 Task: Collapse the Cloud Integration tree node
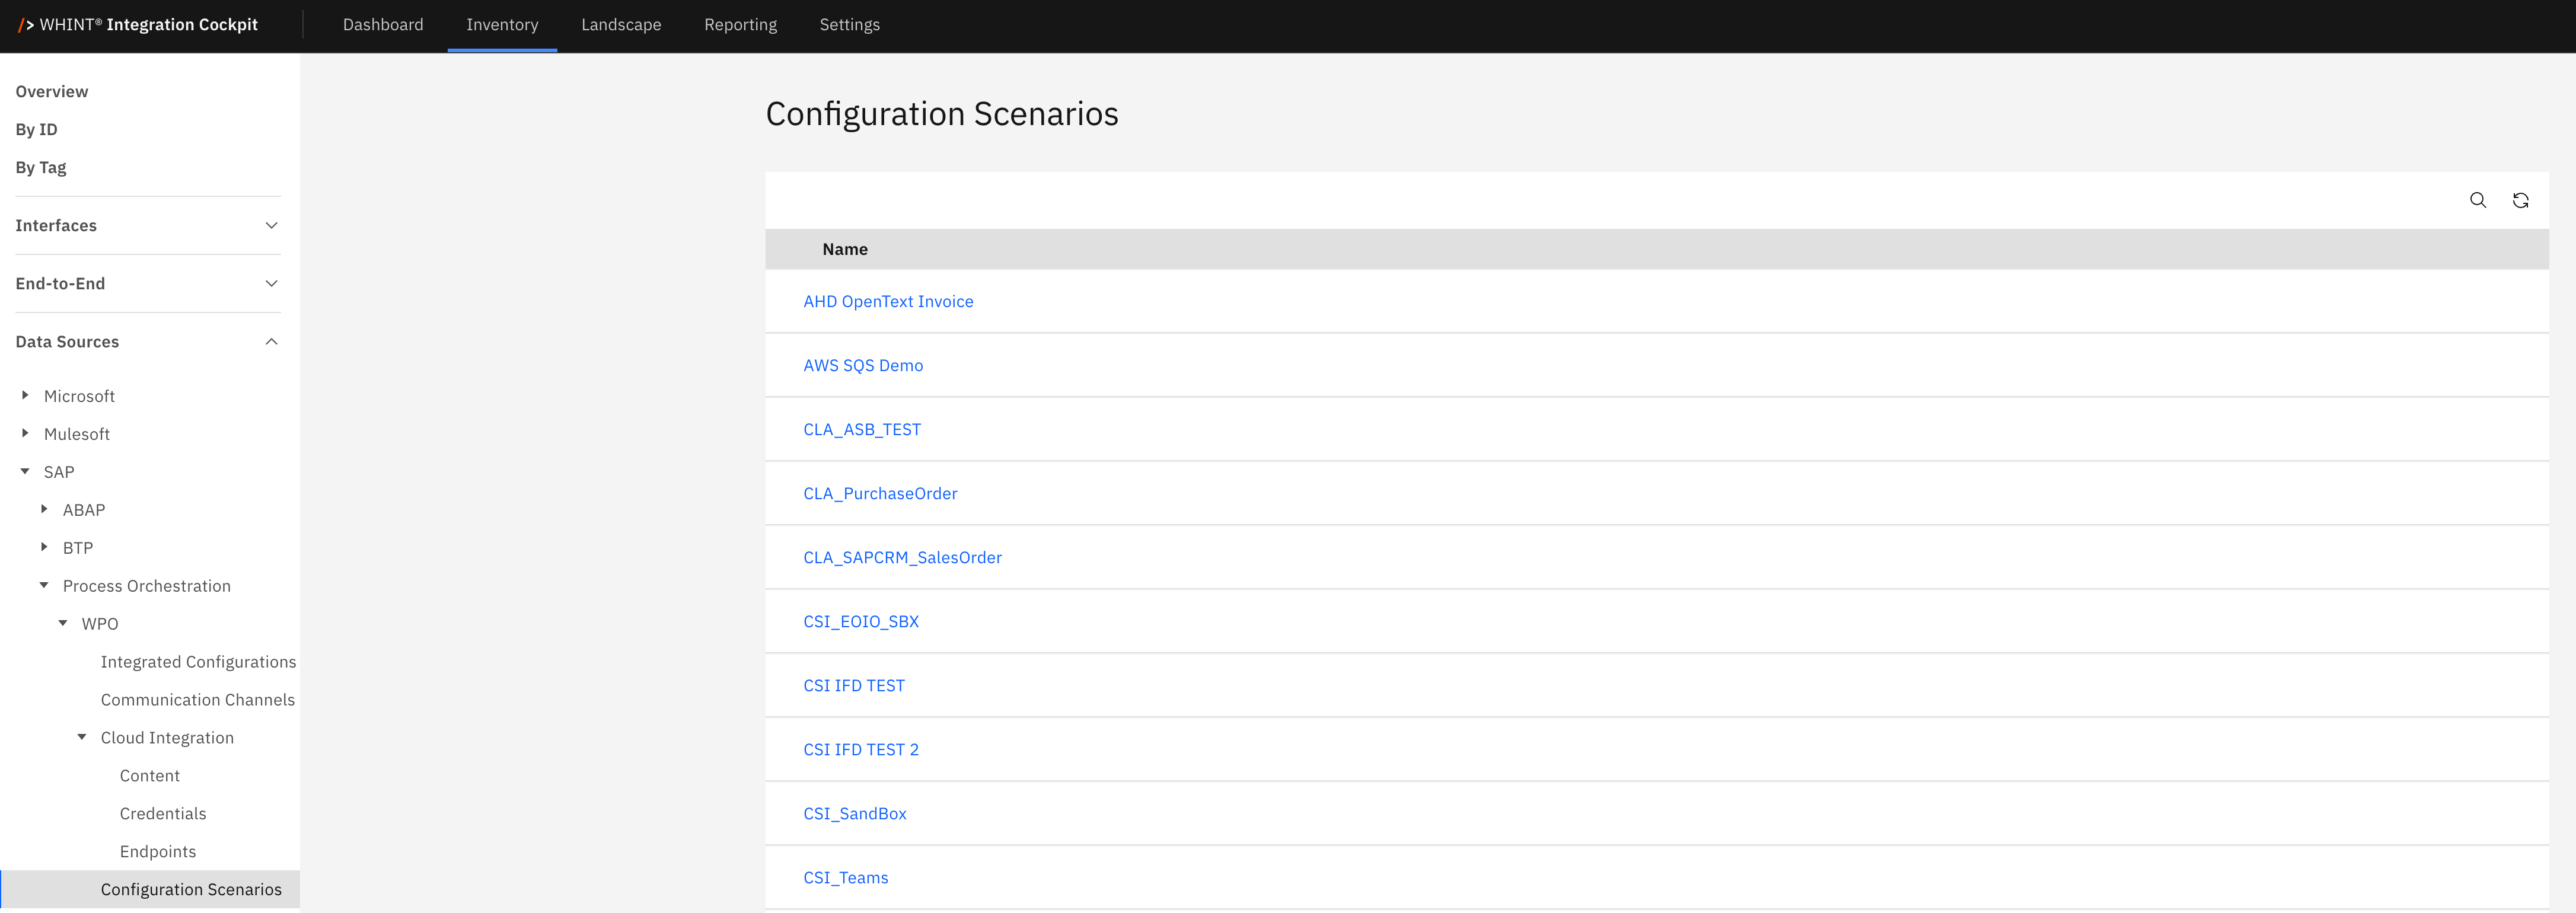click(82, 738)
